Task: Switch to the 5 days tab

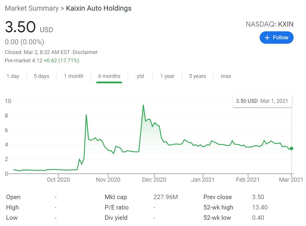Action: (x=41, y=76)
